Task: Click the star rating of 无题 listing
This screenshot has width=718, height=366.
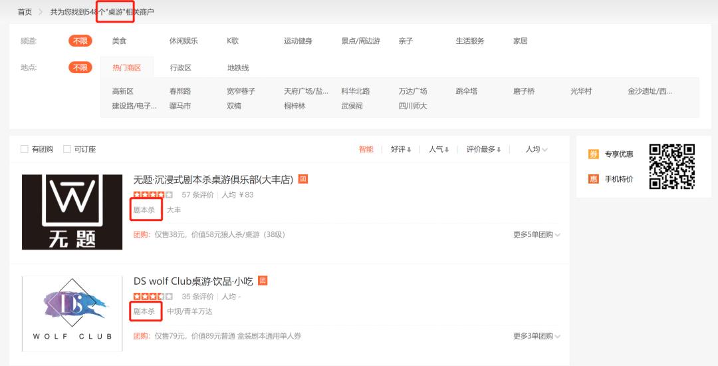Action: point(153,195)
